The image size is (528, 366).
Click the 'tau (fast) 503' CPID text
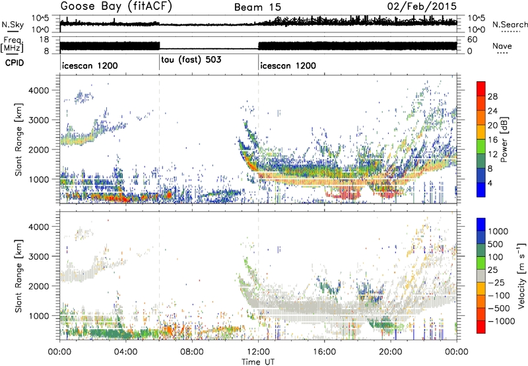(191, 60)
